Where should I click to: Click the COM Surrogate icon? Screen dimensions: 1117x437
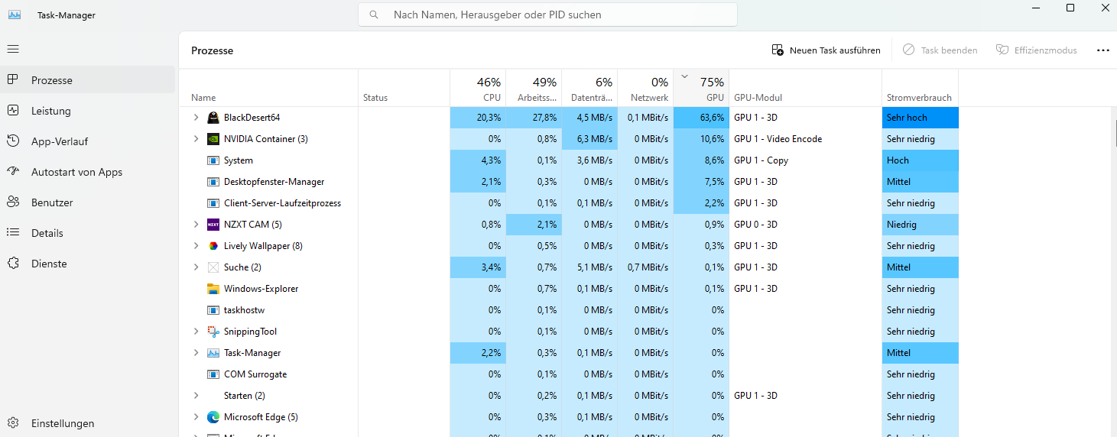[213, 374]
